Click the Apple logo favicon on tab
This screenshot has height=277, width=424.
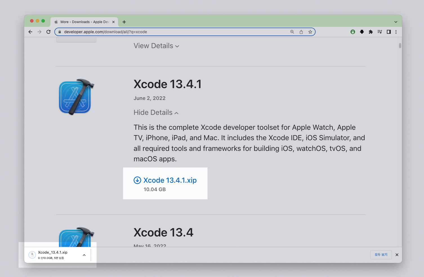click(56, 22)
